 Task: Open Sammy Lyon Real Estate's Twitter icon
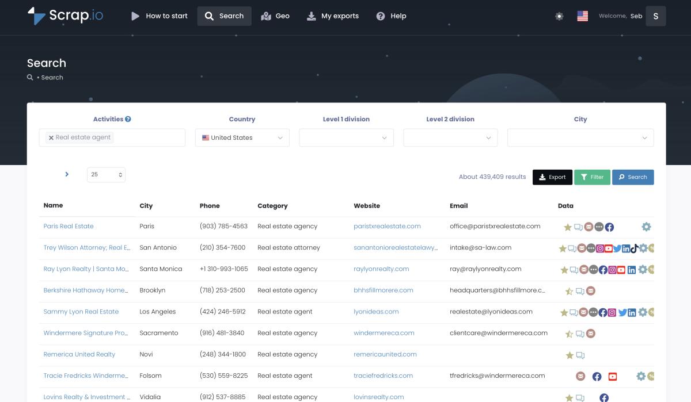tap(622, 312)
